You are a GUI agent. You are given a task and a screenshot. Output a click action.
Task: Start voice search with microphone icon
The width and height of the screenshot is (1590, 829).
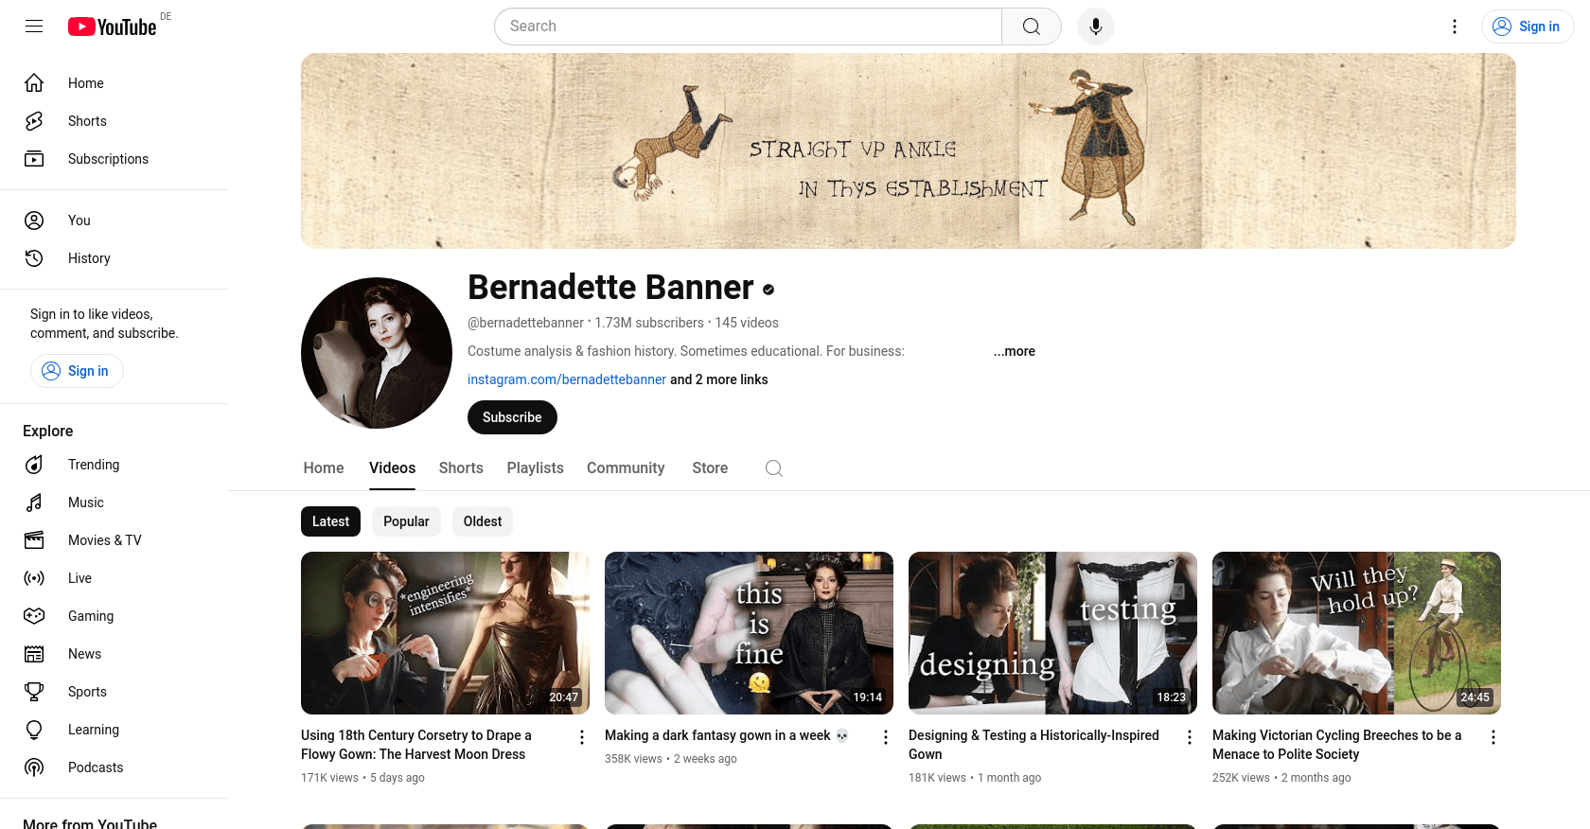pos(1095,26)
